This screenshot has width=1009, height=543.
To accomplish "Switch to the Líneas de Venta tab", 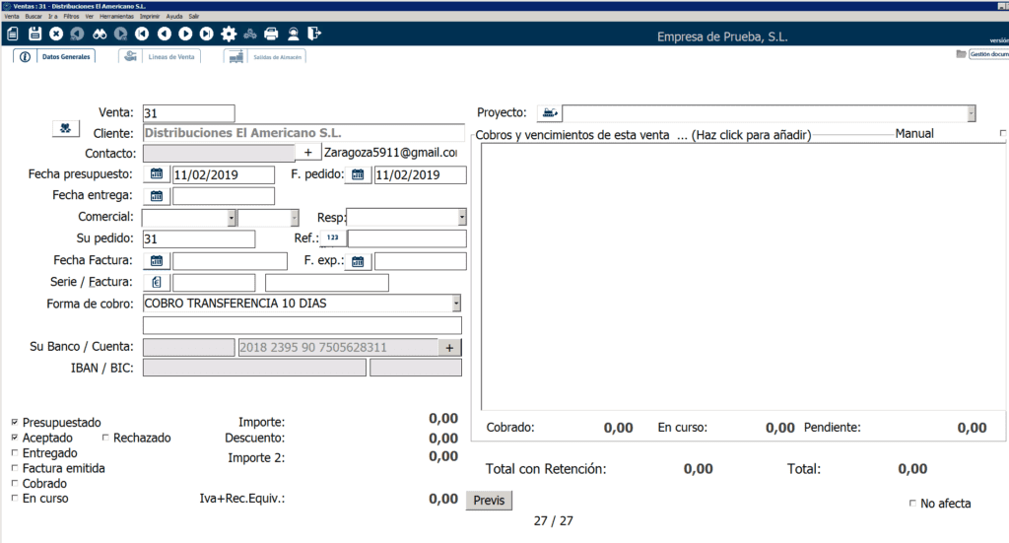I will point(161,56).
